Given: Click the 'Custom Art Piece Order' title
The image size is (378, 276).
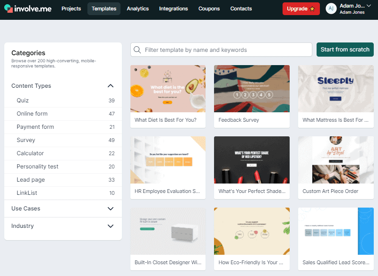Looking at the screenshot, I should coord(330,191).
